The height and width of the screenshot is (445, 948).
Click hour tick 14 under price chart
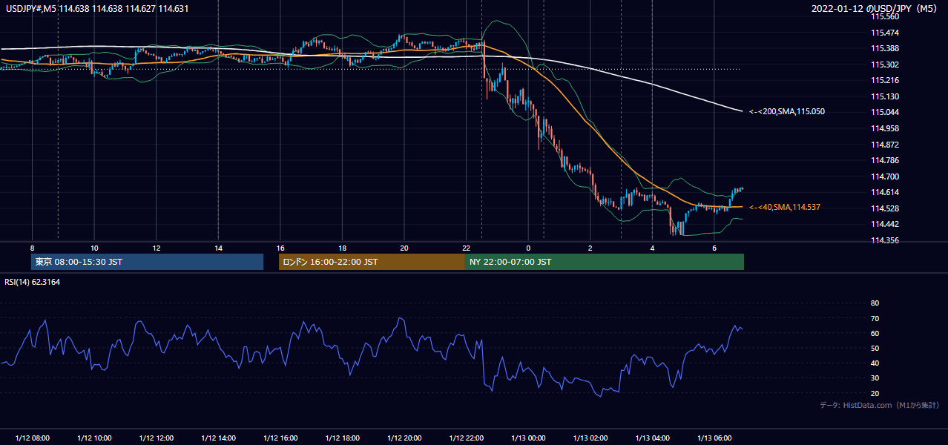(x=218, y=248)
